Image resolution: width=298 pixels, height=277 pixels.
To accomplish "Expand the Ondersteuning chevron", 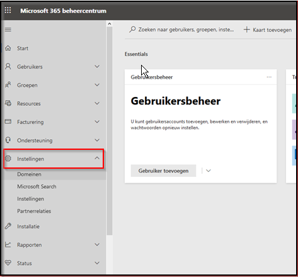I will coord(97,140).
